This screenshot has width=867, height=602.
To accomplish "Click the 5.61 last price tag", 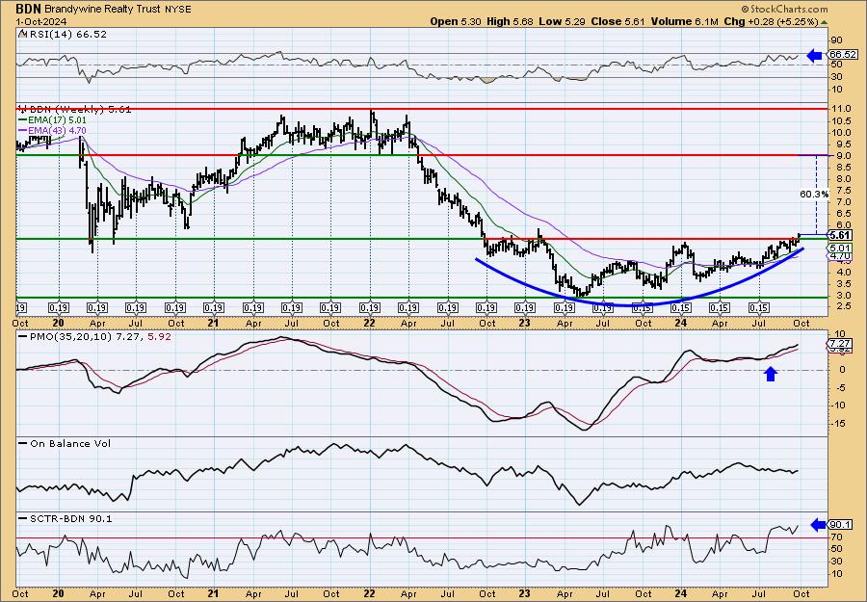I will point(842,235).
